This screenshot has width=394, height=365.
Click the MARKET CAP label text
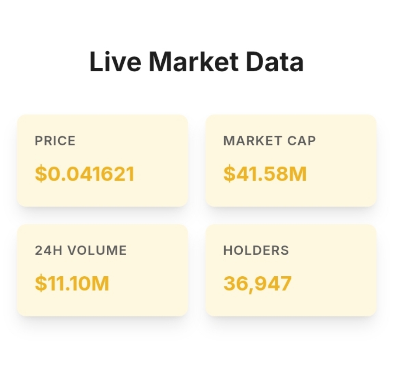coord(269,141)
